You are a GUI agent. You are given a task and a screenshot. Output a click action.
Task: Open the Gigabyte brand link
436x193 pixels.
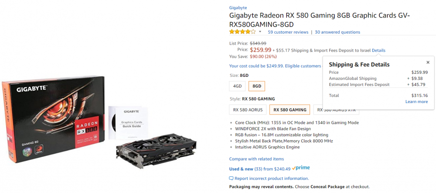(x=238, y=7)
